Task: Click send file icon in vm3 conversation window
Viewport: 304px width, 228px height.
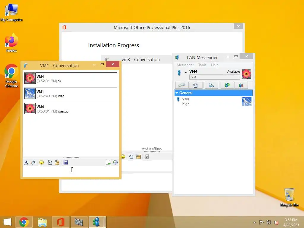Action: click(x=131, y=156)
